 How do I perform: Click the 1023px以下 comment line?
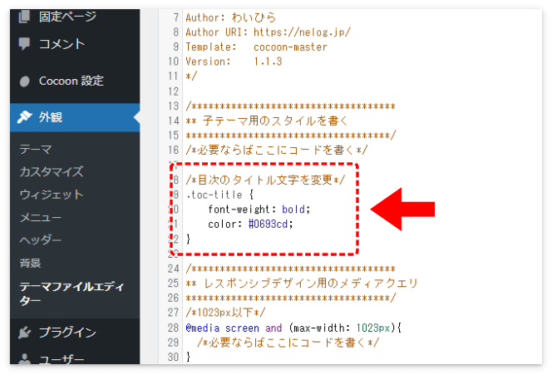point(225,313)
